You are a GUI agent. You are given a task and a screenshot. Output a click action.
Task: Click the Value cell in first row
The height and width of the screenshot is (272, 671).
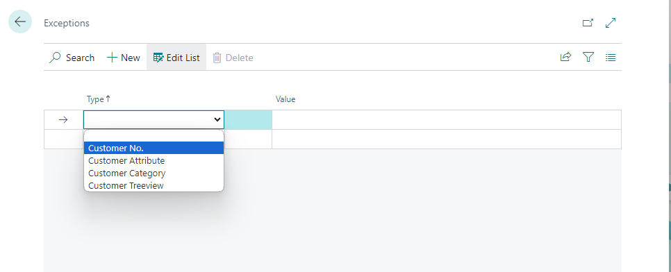tap(447, 120)
